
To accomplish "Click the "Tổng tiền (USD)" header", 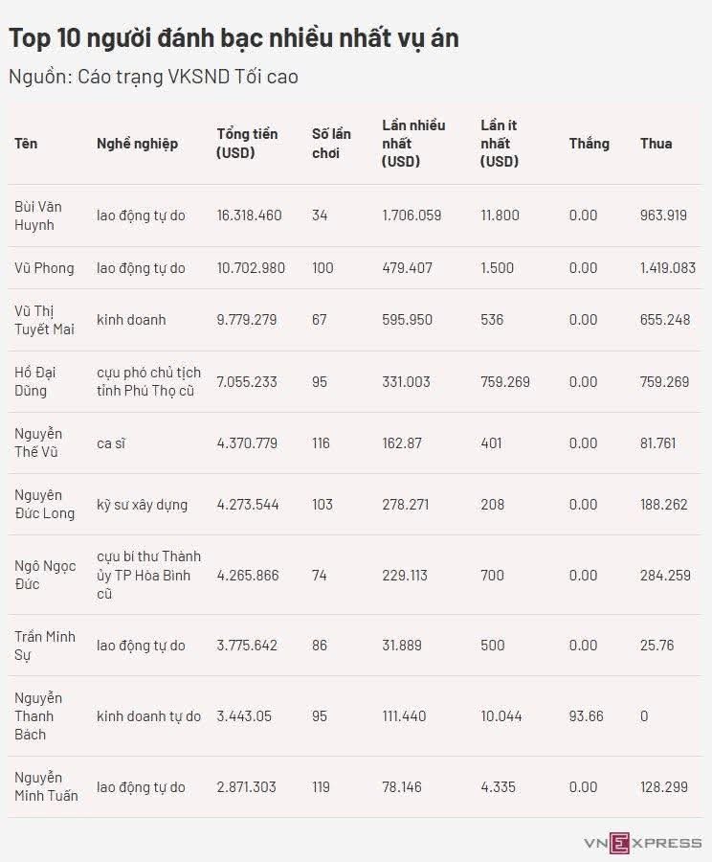I will click(x=247, y=144).
